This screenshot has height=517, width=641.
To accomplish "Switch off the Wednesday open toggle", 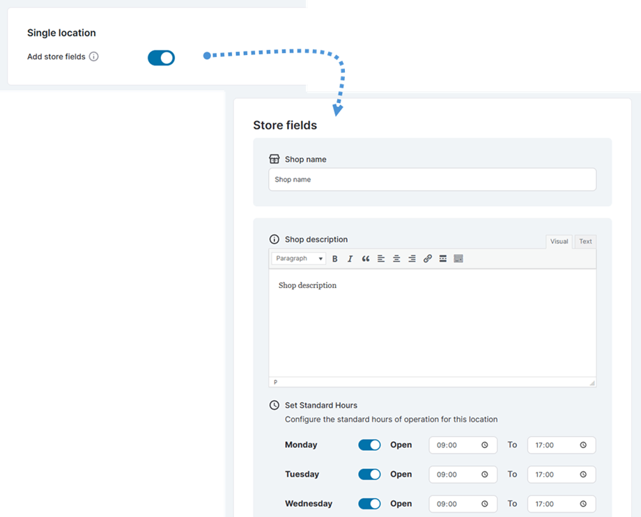I will [369, 504].
